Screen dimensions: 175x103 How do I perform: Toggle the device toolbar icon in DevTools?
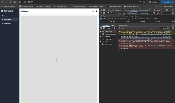click(x=104, y=10)
